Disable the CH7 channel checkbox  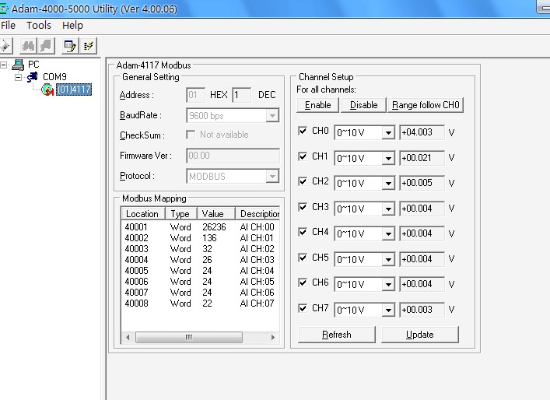[x=303, y=308]
